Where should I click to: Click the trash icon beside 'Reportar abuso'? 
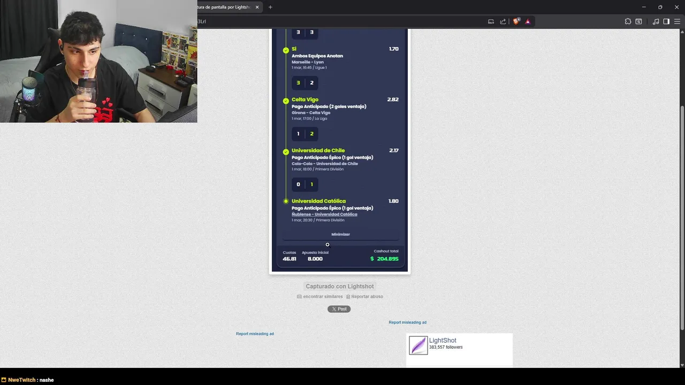click(348, 296)
